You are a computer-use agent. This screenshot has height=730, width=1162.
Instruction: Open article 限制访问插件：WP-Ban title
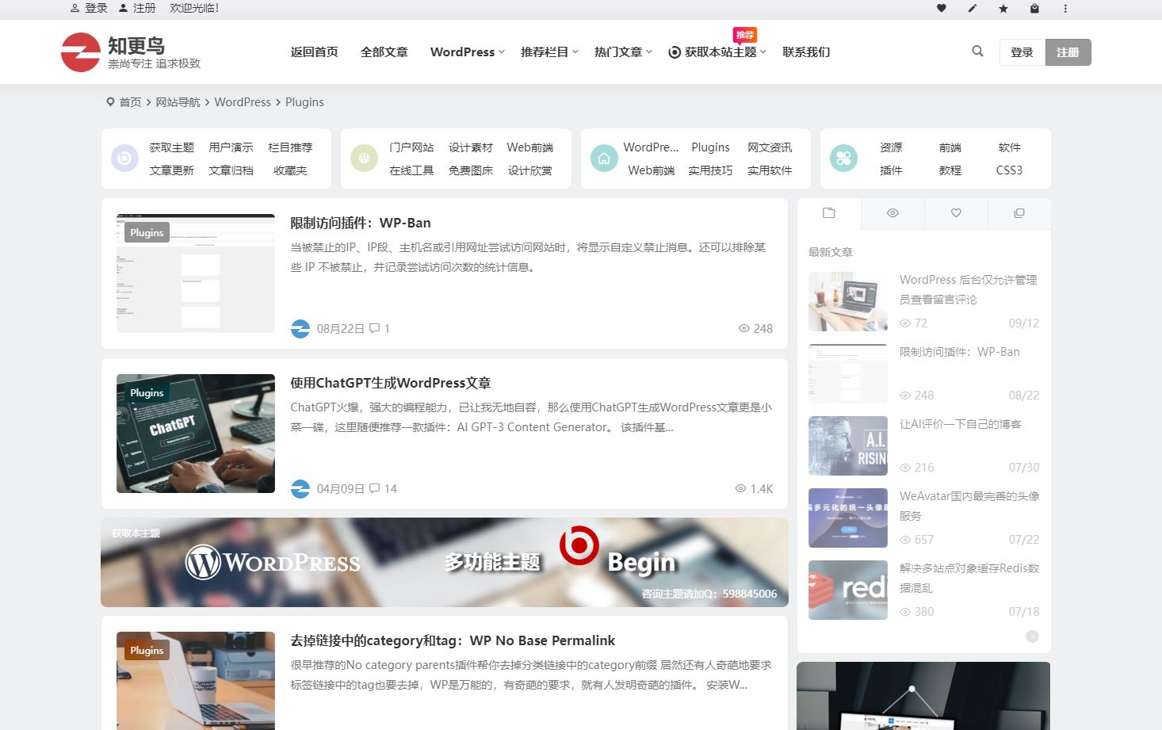tap(361, 223)
